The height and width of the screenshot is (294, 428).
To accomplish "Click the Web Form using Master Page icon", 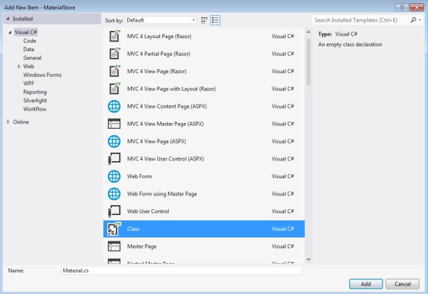I will tap(114, 193).
